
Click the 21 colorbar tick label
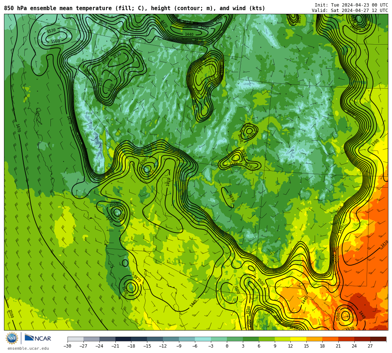[339, 346]
